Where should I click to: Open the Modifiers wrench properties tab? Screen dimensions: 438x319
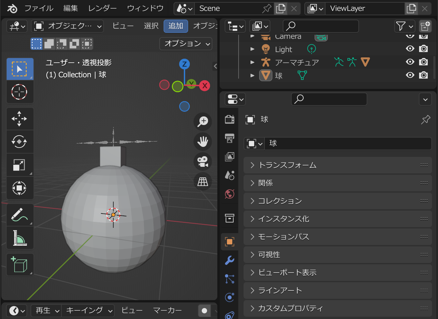point(230,260)
